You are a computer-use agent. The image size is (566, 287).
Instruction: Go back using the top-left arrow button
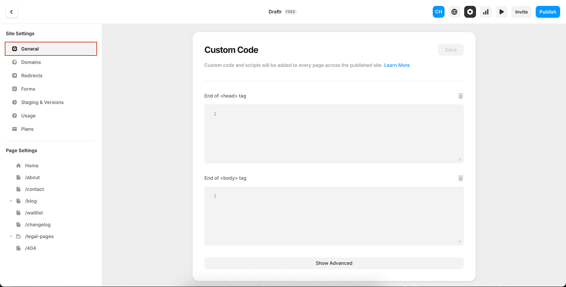[12, 12]
